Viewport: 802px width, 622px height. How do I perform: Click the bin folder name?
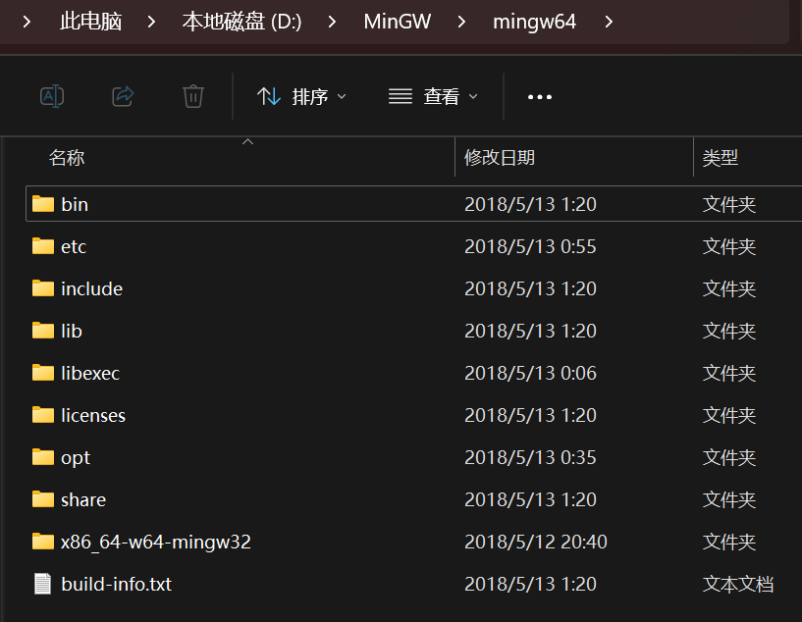(75, 204)
